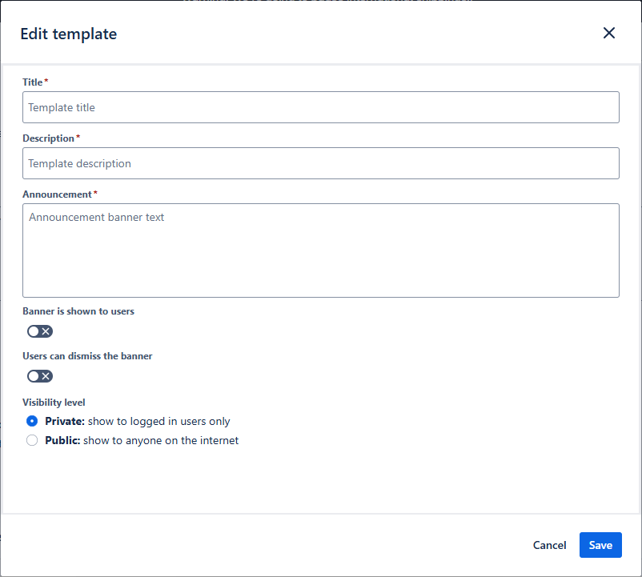This screenshot has height=577, width=642.
Task: Click the 'Description' field label
Action: click(x=48, y=138)
